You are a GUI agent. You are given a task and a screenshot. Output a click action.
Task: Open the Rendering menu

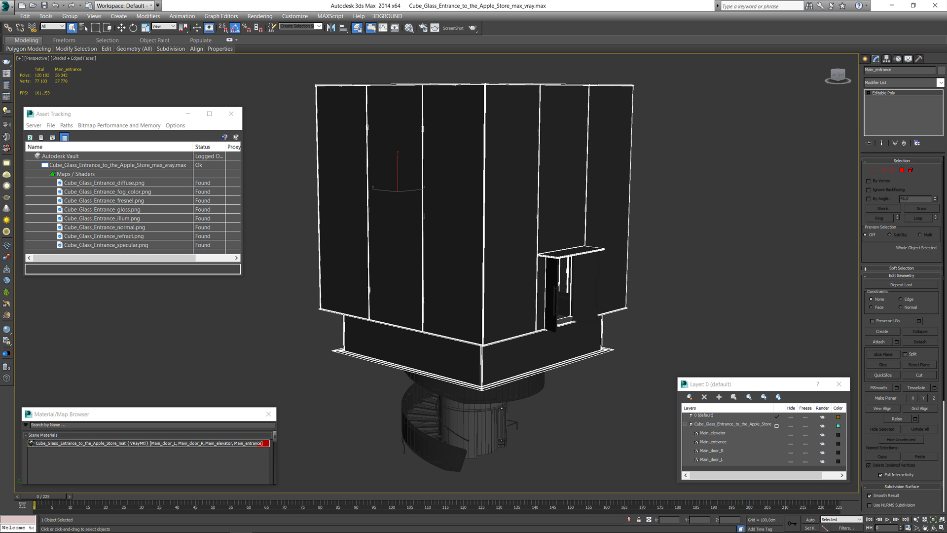259,16
